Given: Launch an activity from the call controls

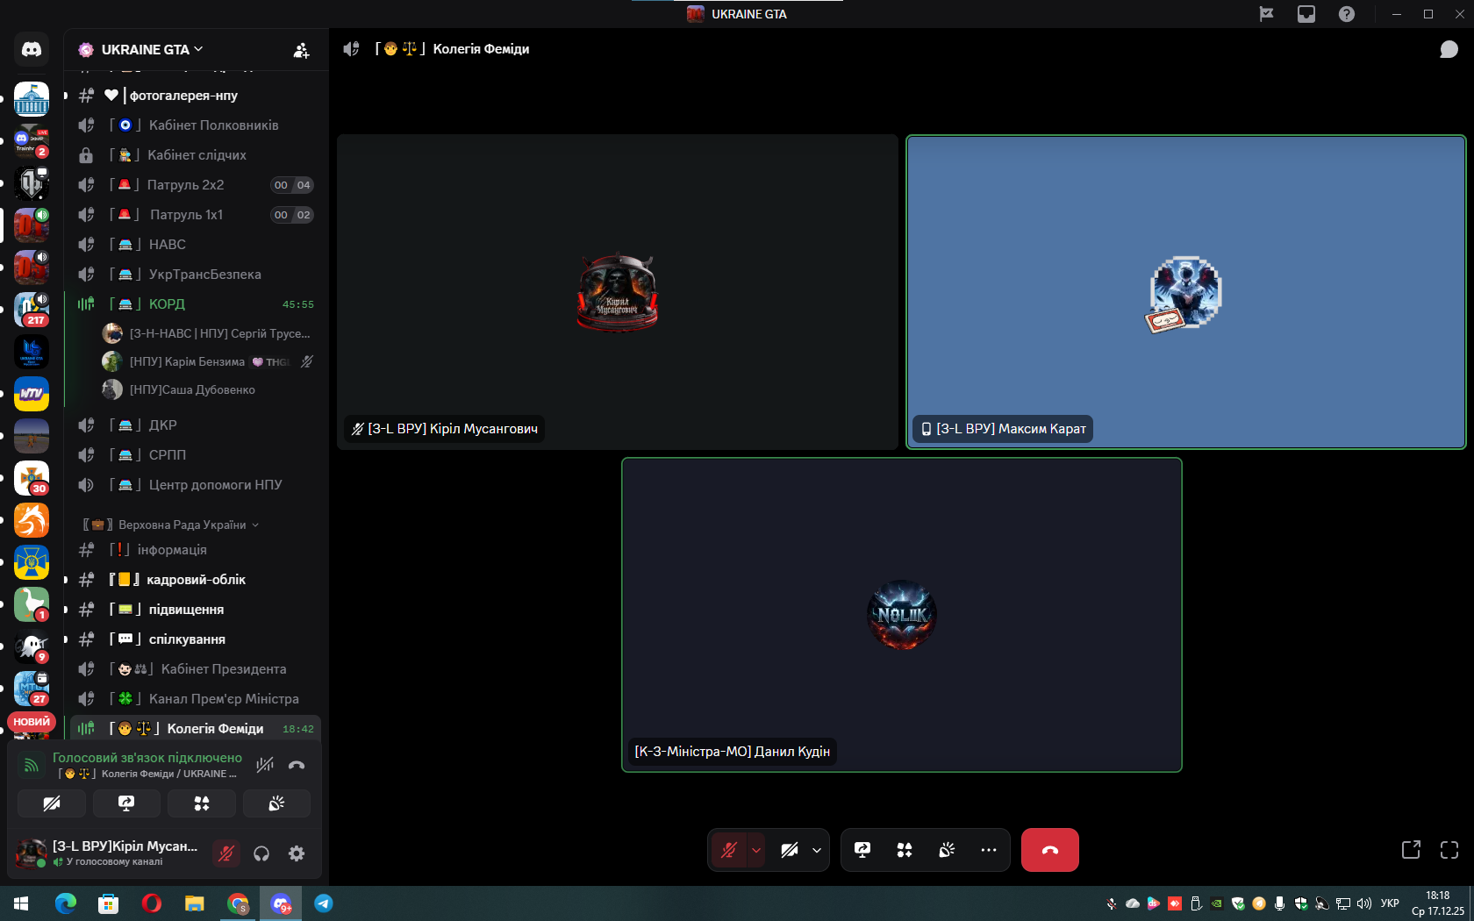Looking at the screenshot, I should 905,850.
